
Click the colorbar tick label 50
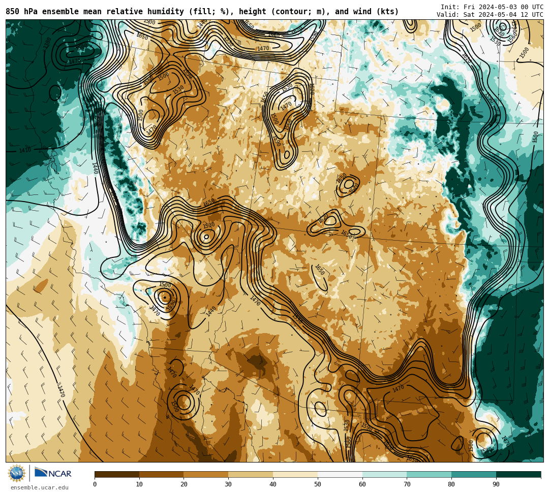318,484
